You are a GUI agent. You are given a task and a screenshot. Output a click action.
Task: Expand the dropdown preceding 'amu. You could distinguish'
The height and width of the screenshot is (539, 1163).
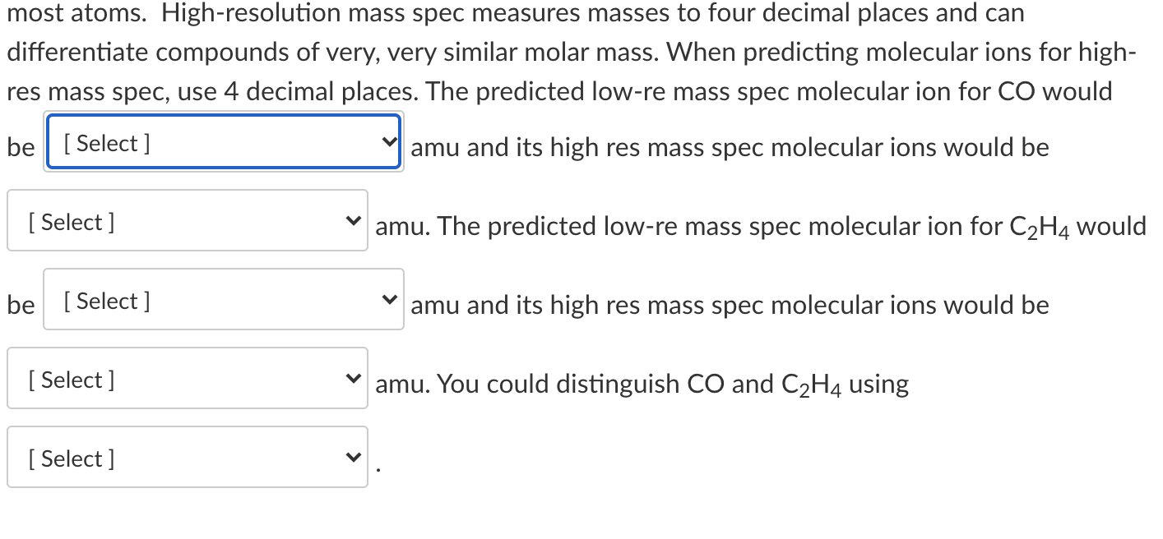(x=187, y=377)
